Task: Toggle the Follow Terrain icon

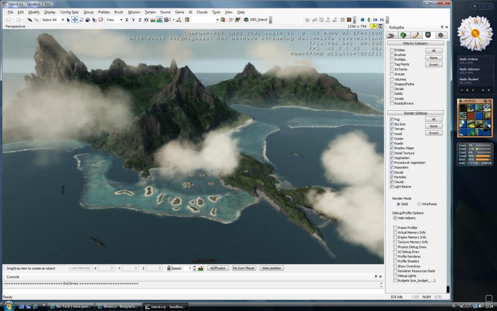Action: click(x=153, y=19)
